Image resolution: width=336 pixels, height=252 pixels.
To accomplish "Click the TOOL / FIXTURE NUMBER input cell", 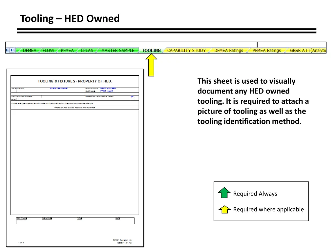I will coord(63,97).
